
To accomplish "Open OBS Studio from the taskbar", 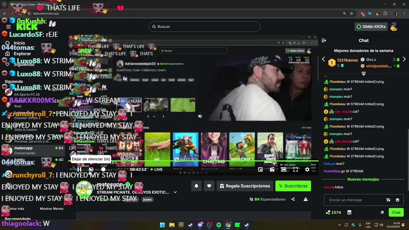I will [x=209, y=225].
